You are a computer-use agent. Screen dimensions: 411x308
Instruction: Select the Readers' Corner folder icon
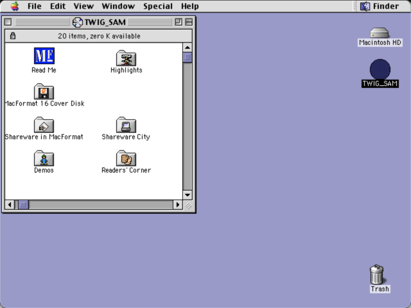126,158
